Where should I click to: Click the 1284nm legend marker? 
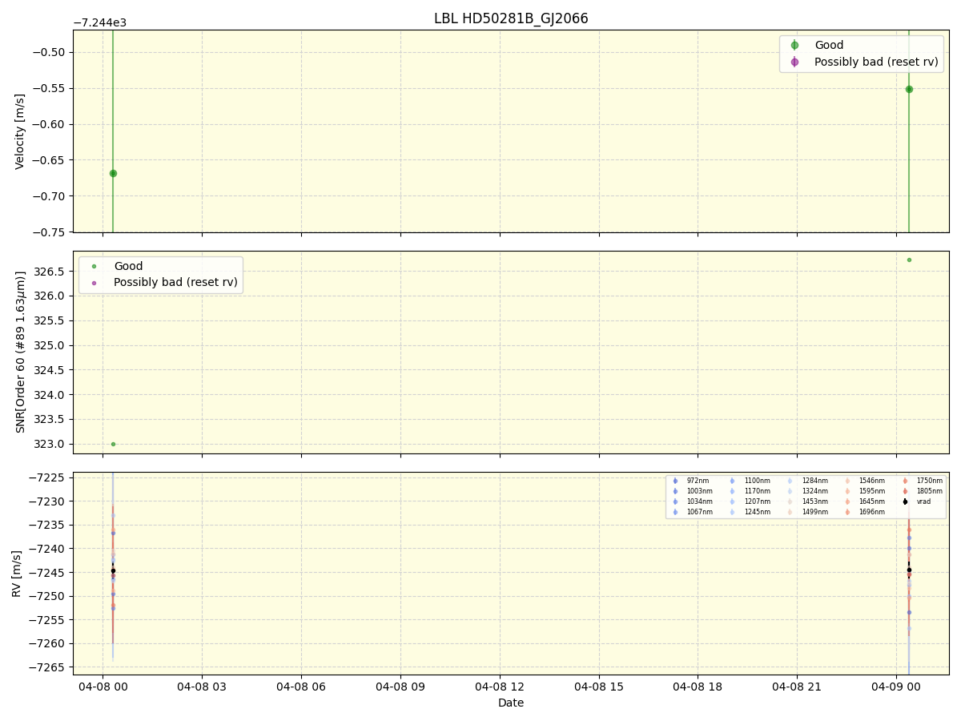(x=790, y=481)
